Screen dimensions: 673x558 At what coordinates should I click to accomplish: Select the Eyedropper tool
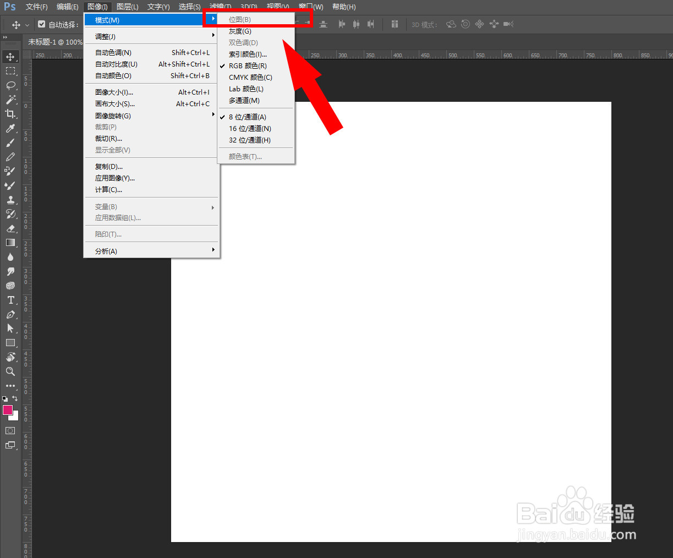(x=10, y=128)
